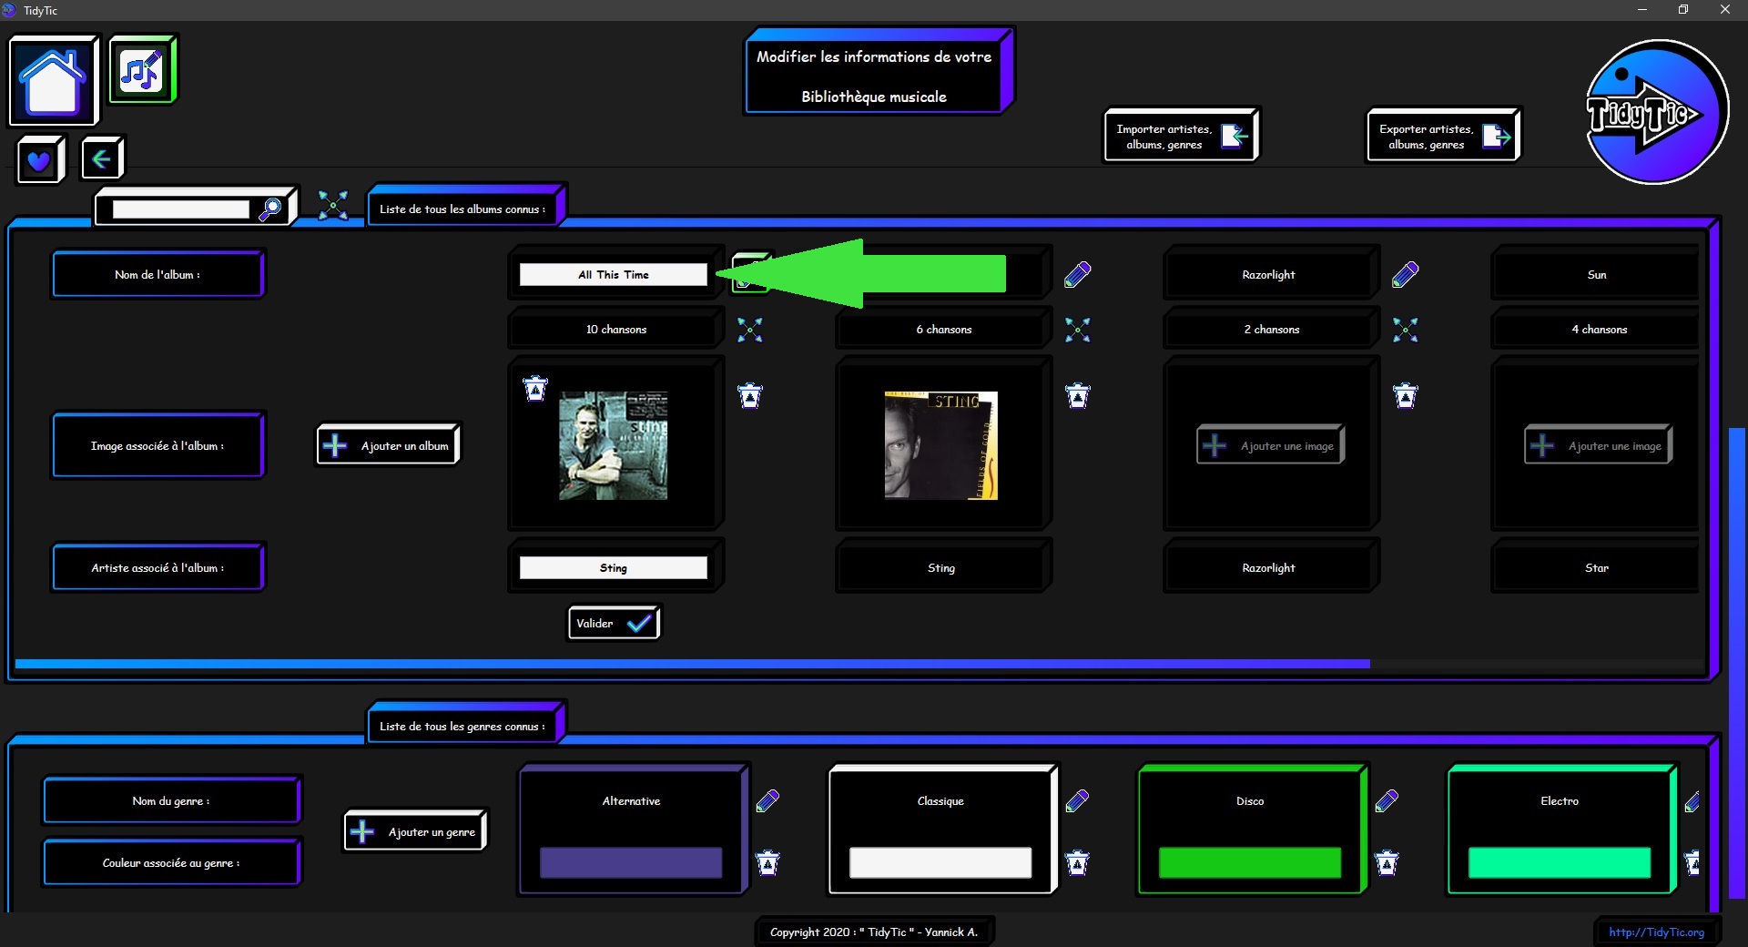Click the pencil next to Razorlight album
Image resolution: width=1748 pixels, height=947 pixels.
click(1405, 274)
